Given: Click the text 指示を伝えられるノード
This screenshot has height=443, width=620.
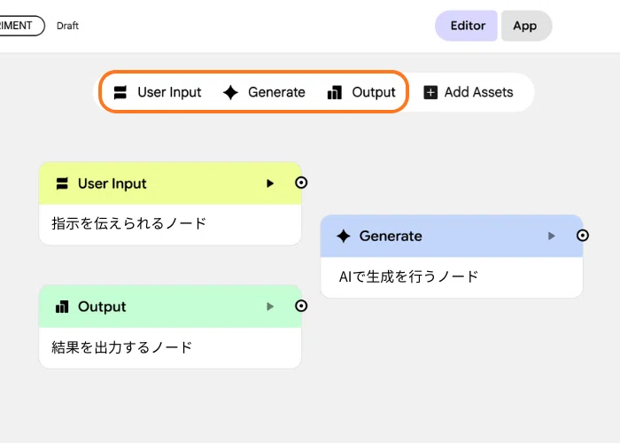Looking at the screenshot, I should 129,223.
